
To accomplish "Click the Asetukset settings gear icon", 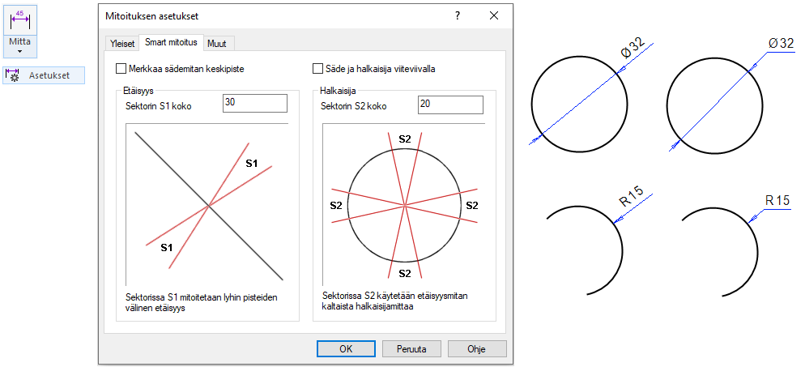I will (x=14, y=75).
